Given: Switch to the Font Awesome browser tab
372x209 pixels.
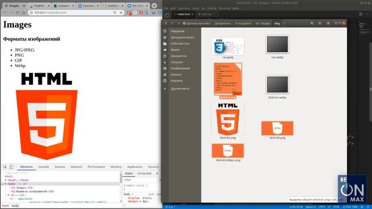Looking at the screenshot, I should [88, 6].
